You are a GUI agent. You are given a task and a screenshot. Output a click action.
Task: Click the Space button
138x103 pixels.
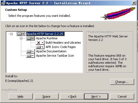[x=47, y=96]
